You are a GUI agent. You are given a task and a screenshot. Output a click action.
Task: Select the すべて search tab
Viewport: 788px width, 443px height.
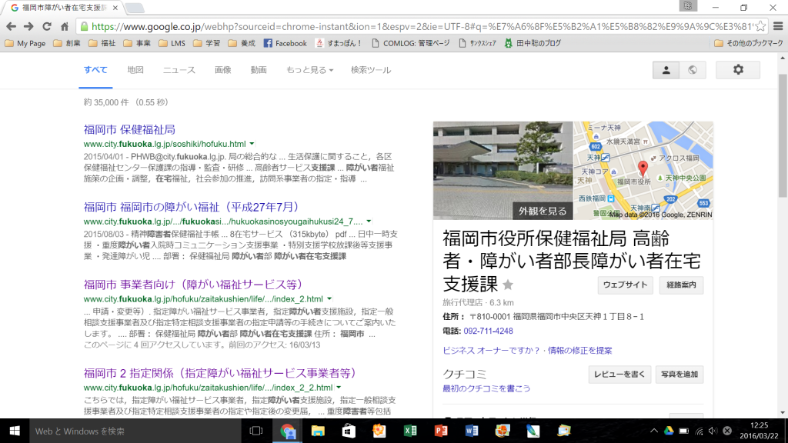pos(95,70)
